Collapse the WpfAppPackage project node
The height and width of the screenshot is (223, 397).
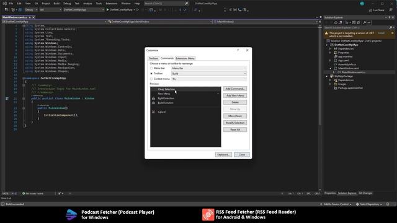point(327,76)
